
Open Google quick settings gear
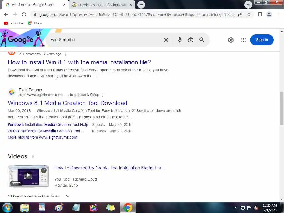[230, 40]
